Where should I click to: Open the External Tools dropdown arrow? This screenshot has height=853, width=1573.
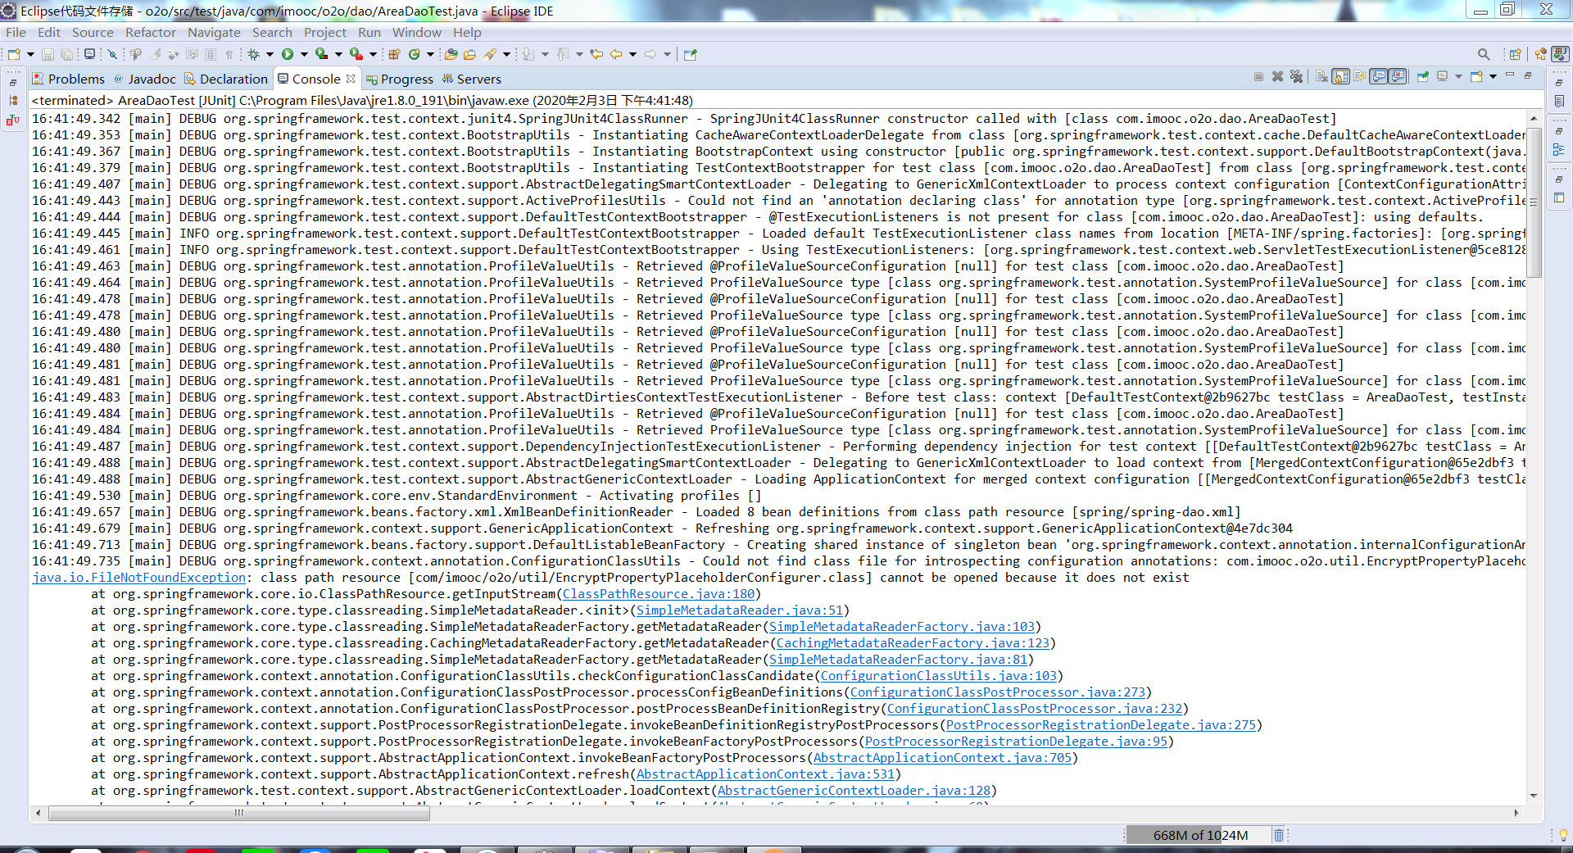point(373,54)
